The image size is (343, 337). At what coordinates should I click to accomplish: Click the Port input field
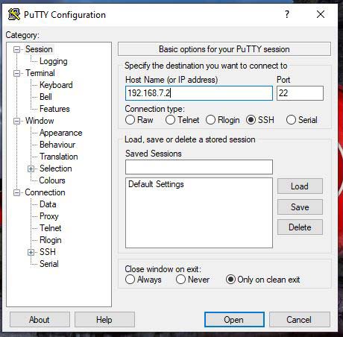300,93
